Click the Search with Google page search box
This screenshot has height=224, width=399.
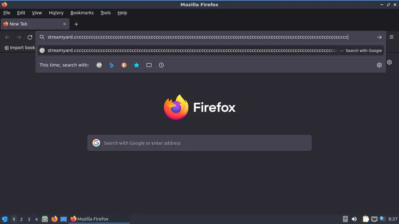coord(199,143)
